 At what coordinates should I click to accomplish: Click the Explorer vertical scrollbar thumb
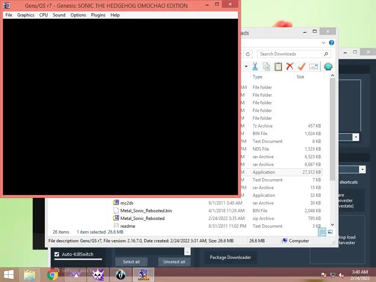(x=332, y=130)
